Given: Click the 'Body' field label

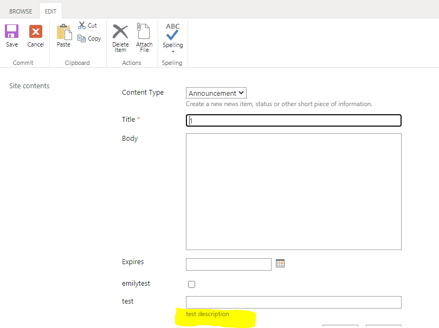Looking at the screenshot, I should pos(130,139).
